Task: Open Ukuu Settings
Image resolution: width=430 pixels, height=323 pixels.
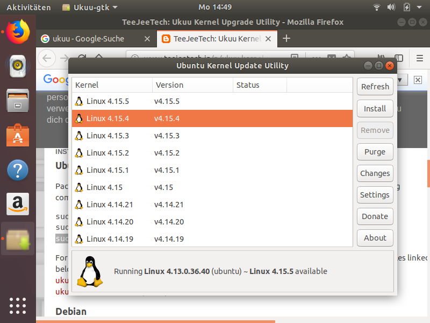Action: [375, 195]
